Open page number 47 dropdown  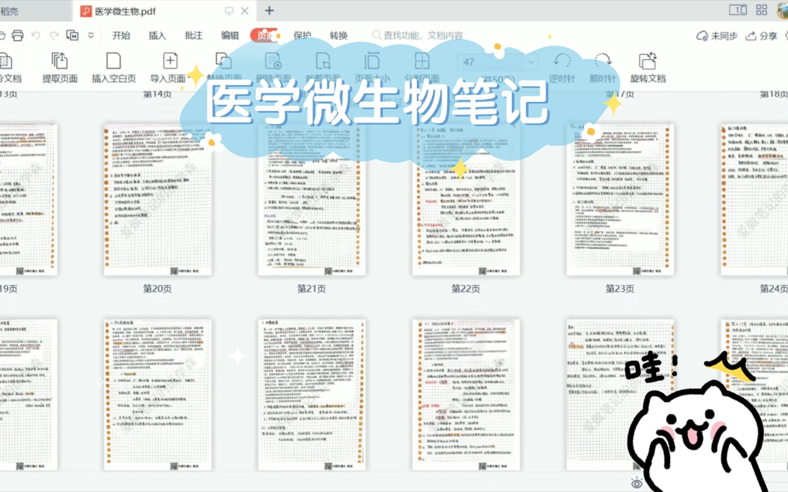coord(531,62)
